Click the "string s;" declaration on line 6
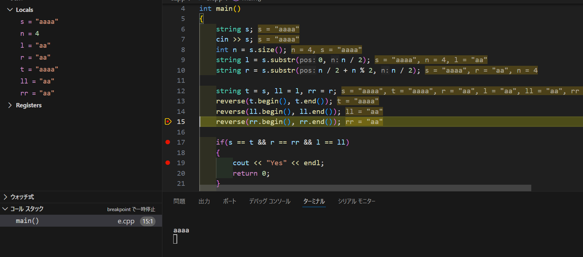The width and height of the screenshot is (583, 257). tap(234, 29)
